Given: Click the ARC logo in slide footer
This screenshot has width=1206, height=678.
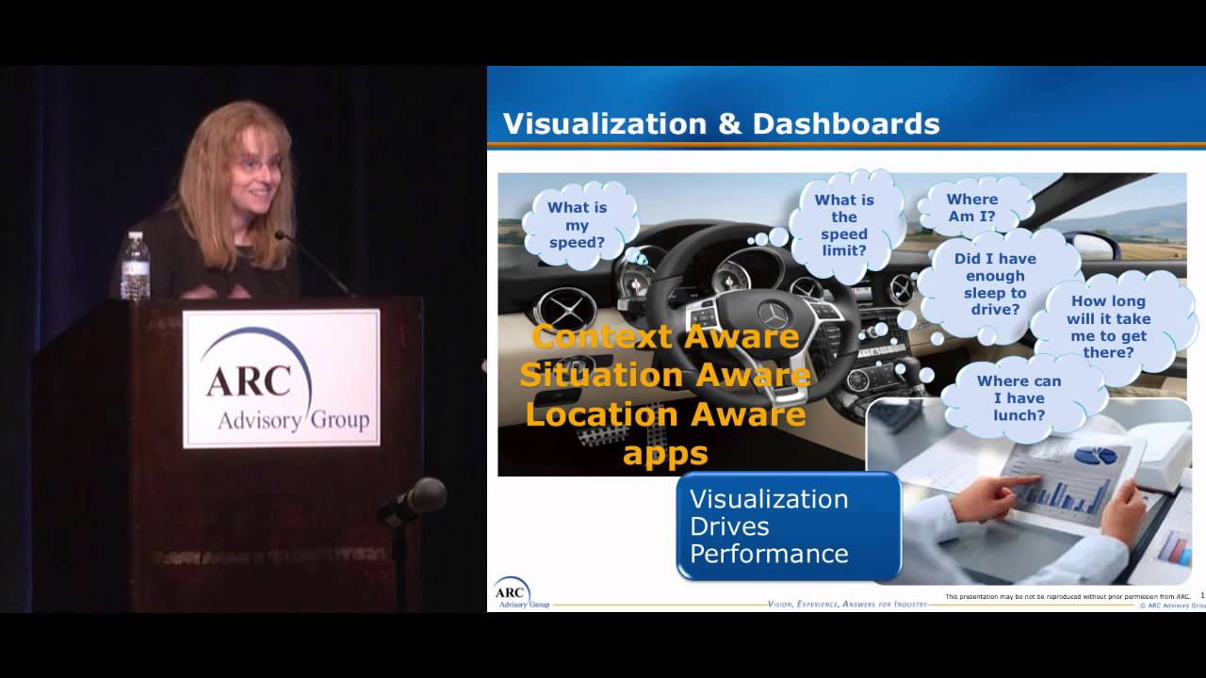Looking at the screenshot, I should [x=521, y=592].
